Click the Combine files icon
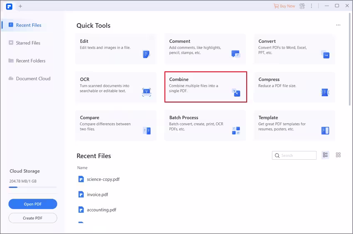The image size is (353, 234). (236, 92)
